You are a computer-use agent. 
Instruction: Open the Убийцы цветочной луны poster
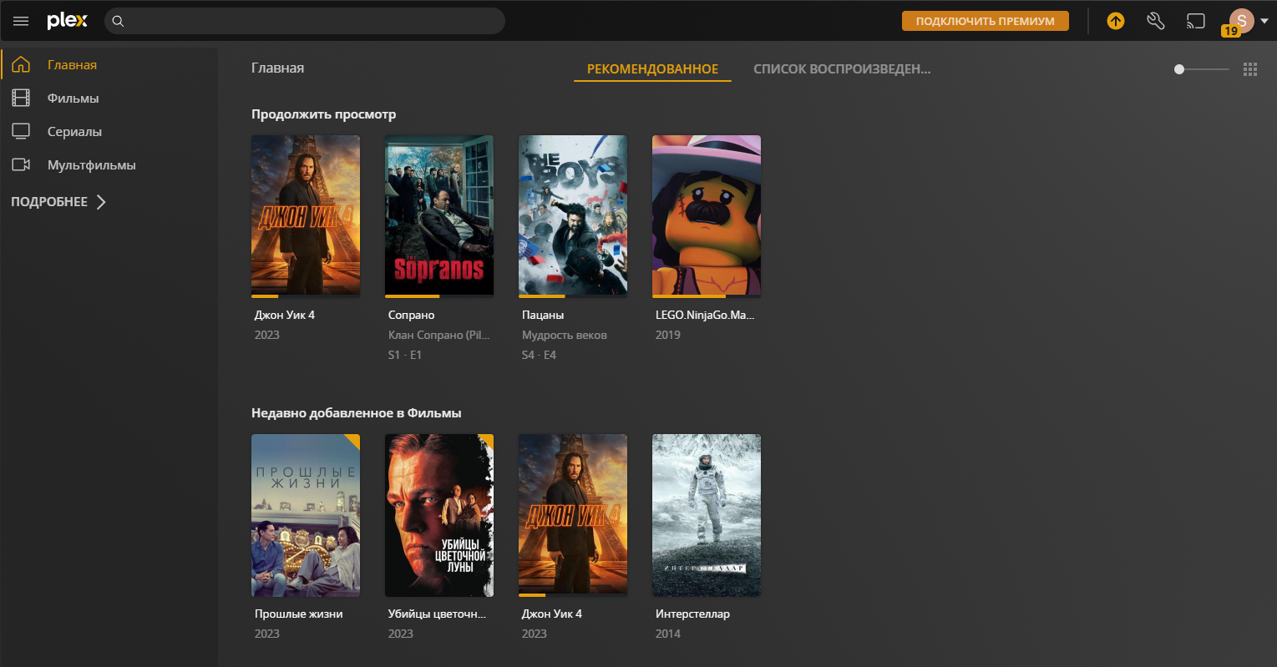439,514
